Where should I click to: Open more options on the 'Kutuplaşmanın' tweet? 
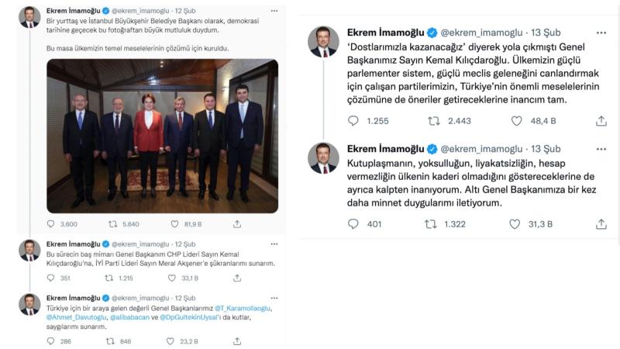pos(601,149)
